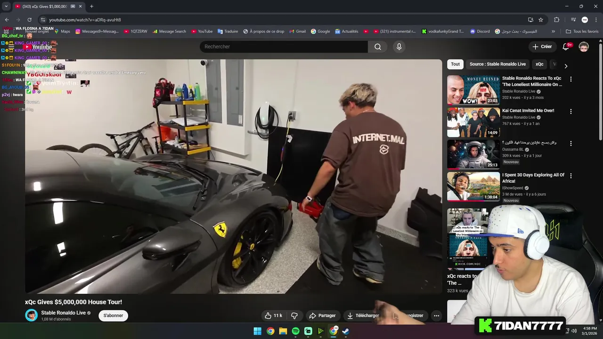The width and height of the screenshot is (603, 339).
Task: Open YouTube notifications bell
Action: [x=567, y=47]
